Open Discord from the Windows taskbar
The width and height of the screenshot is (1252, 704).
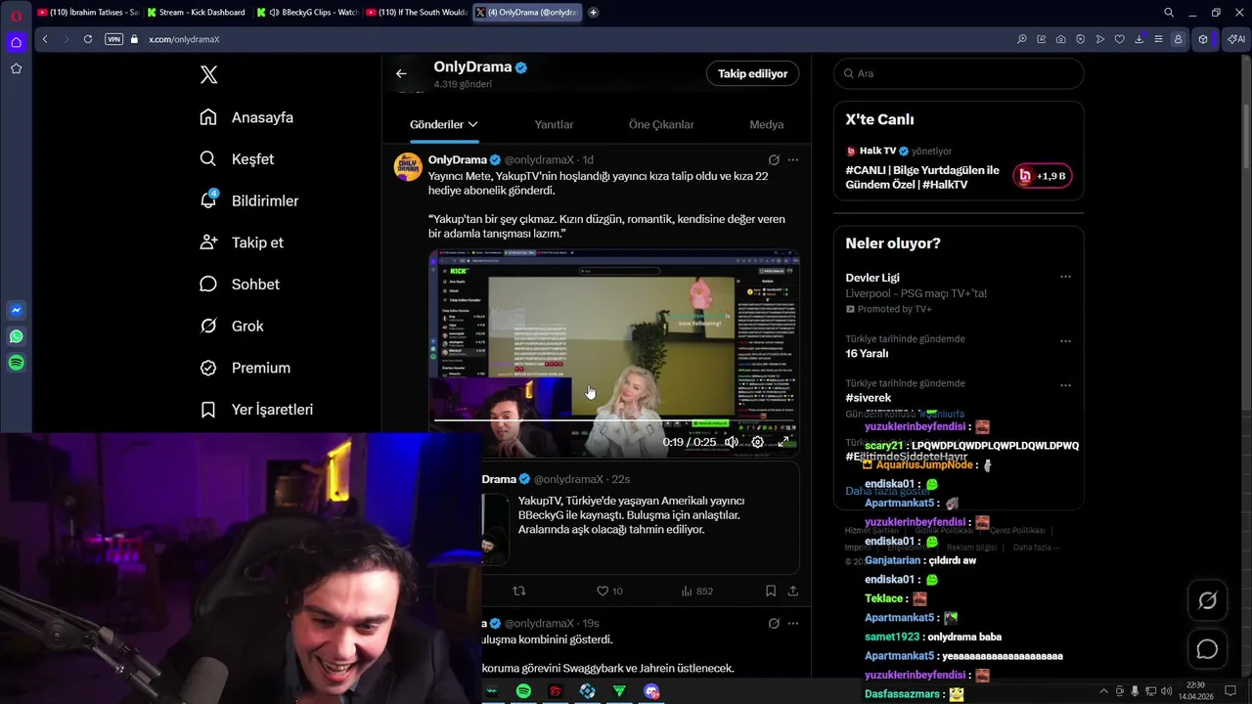click(x=651, y=691)
